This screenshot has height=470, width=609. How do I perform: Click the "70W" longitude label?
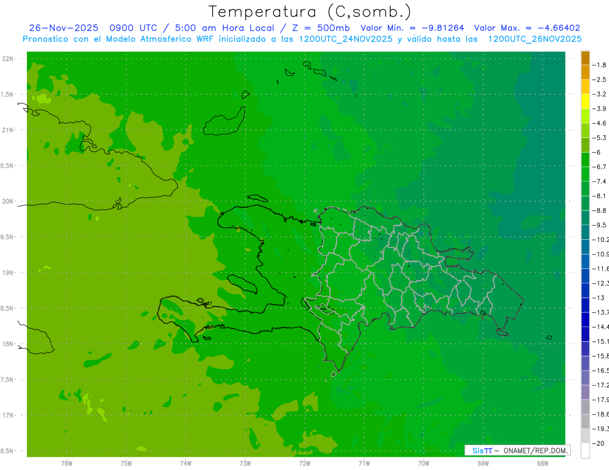(424, 463)
